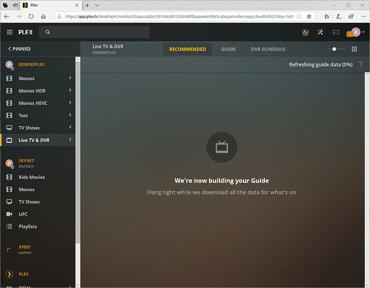Open the Plex hamburger menu
This screenshot has width=370, height=288.
point(10,32)
